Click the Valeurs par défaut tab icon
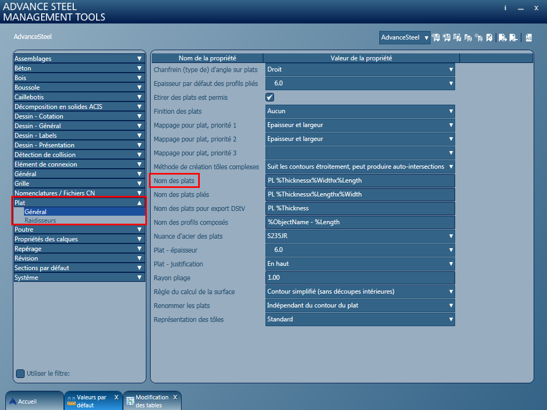547x410 pixels. (x=71, y=401)
